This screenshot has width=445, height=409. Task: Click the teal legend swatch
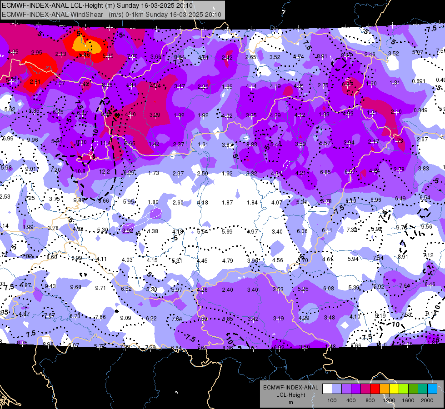click(423, 389)
